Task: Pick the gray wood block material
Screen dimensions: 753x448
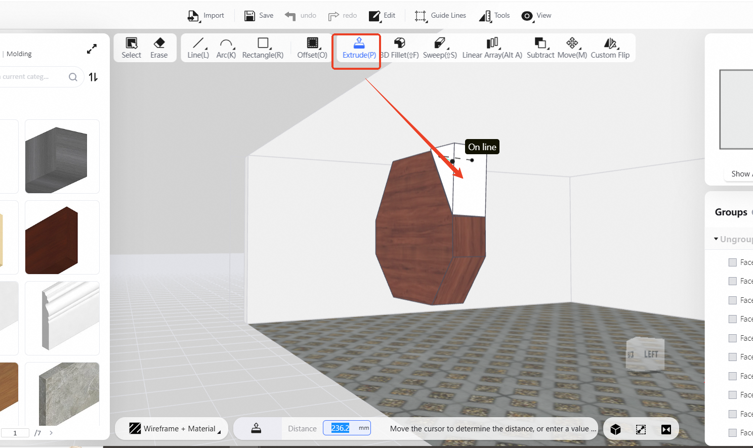Action: (x=62, y=156)
